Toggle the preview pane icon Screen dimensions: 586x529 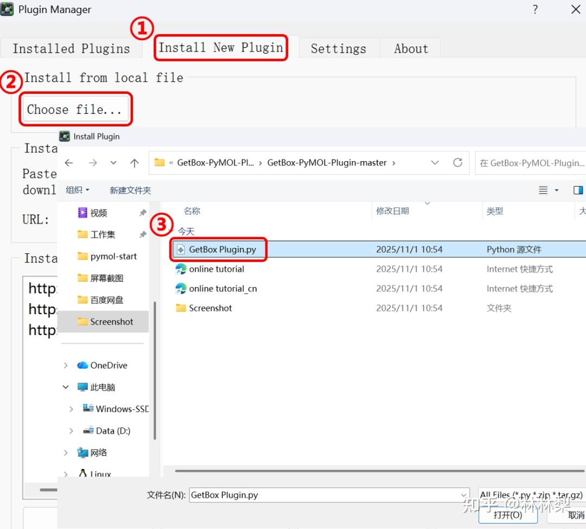tap(578, 190)
